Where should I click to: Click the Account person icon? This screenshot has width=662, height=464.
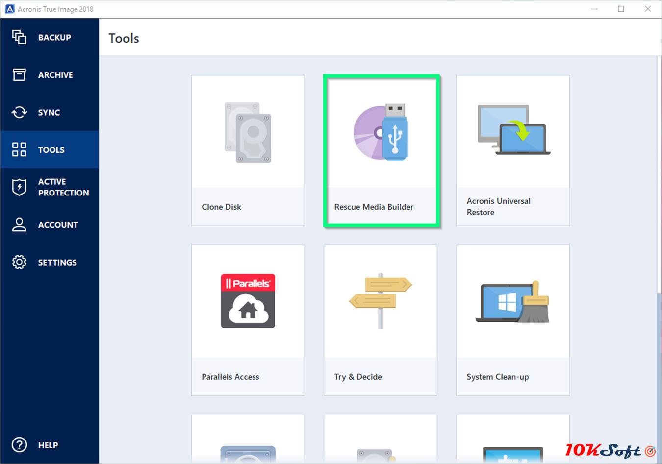[19, 224]
